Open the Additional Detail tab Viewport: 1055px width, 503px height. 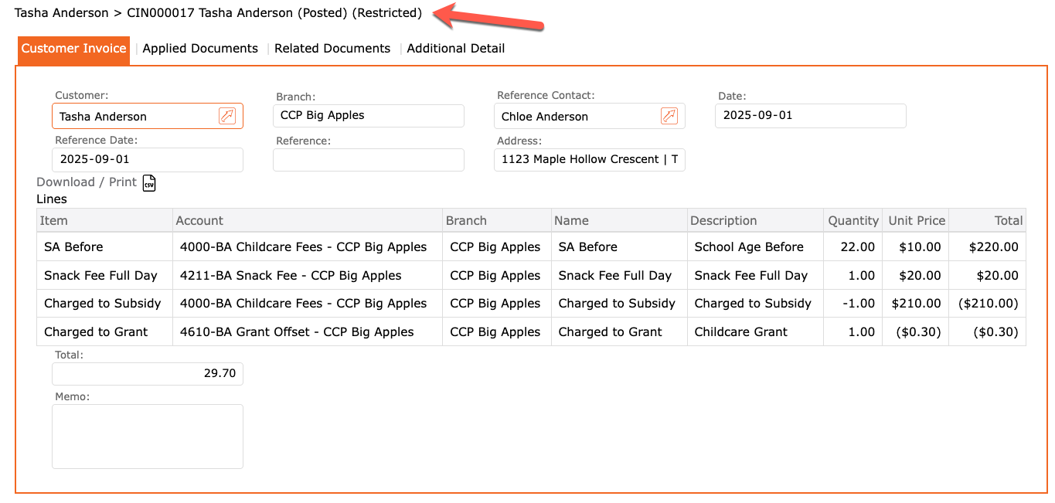click(x=456, y=48)
